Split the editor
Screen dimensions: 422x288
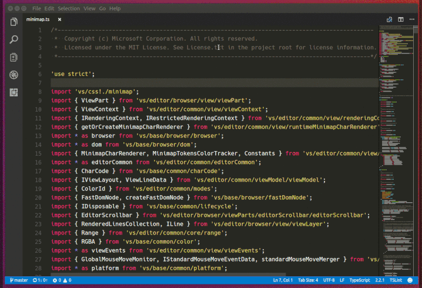click(x=401, y=19)
